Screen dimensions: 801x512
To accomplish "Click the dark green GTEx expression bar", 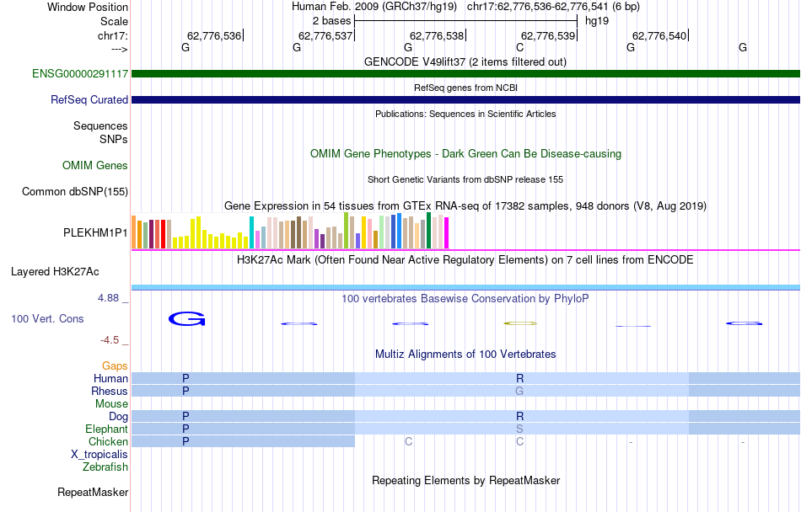I will click(x=428, y=231).
